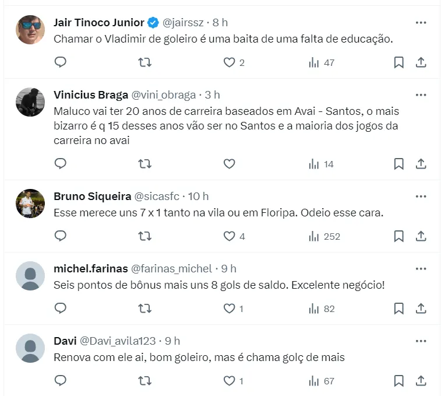The image size is (441, 396).
Task: Reply to Jair Tinoco Junior's tweet
Action: point(61,62)
